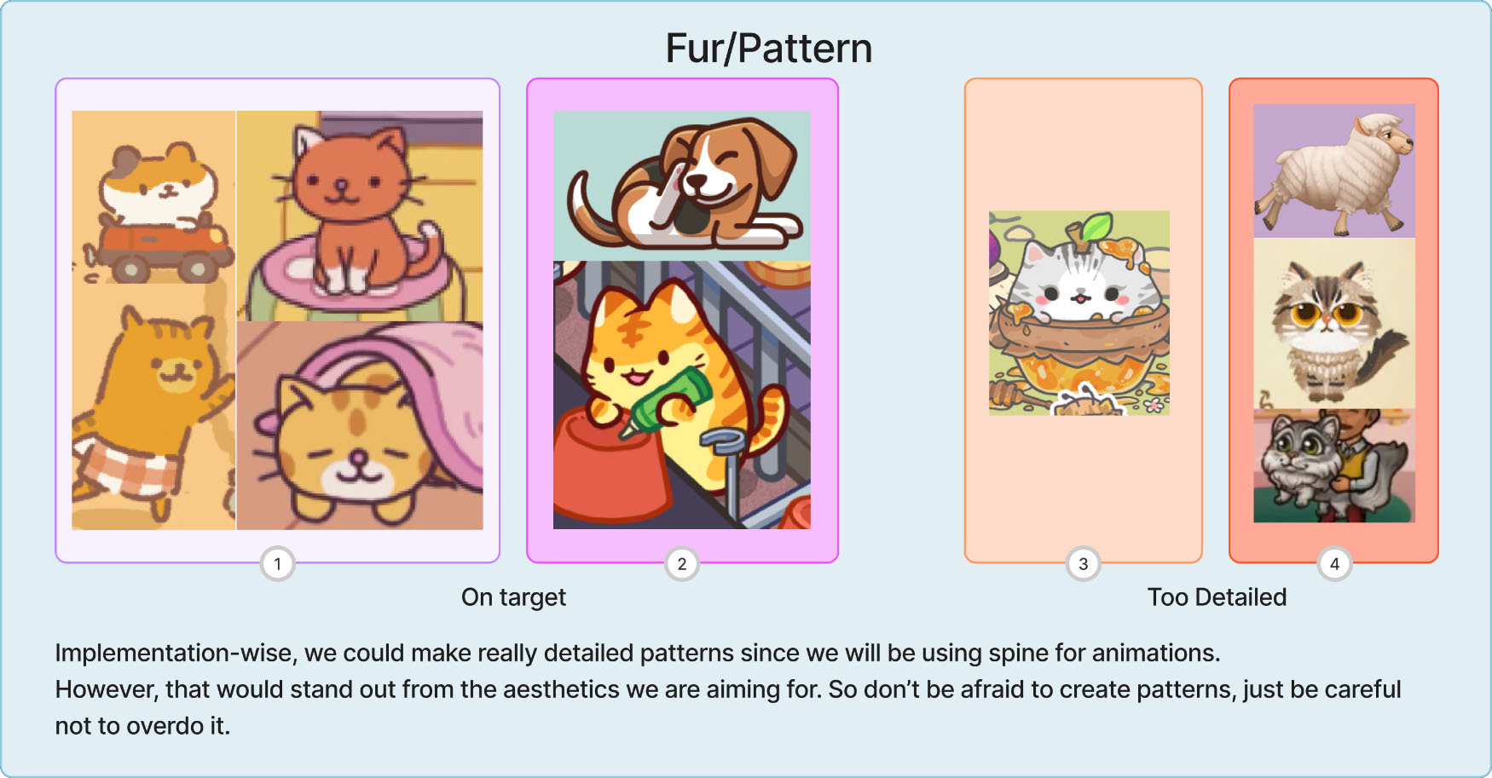Click the number 1 circle badge
The width and height of the screenshot is (1492, 778).
tap(277, 563)
